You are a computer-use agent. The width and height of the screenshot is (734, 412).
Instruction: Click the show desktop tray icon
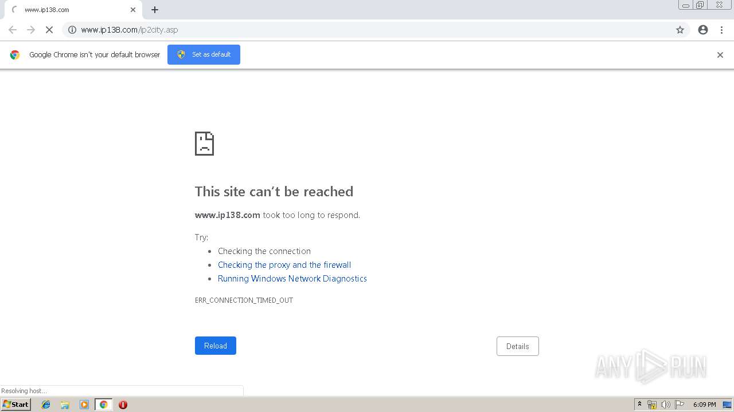727,405
